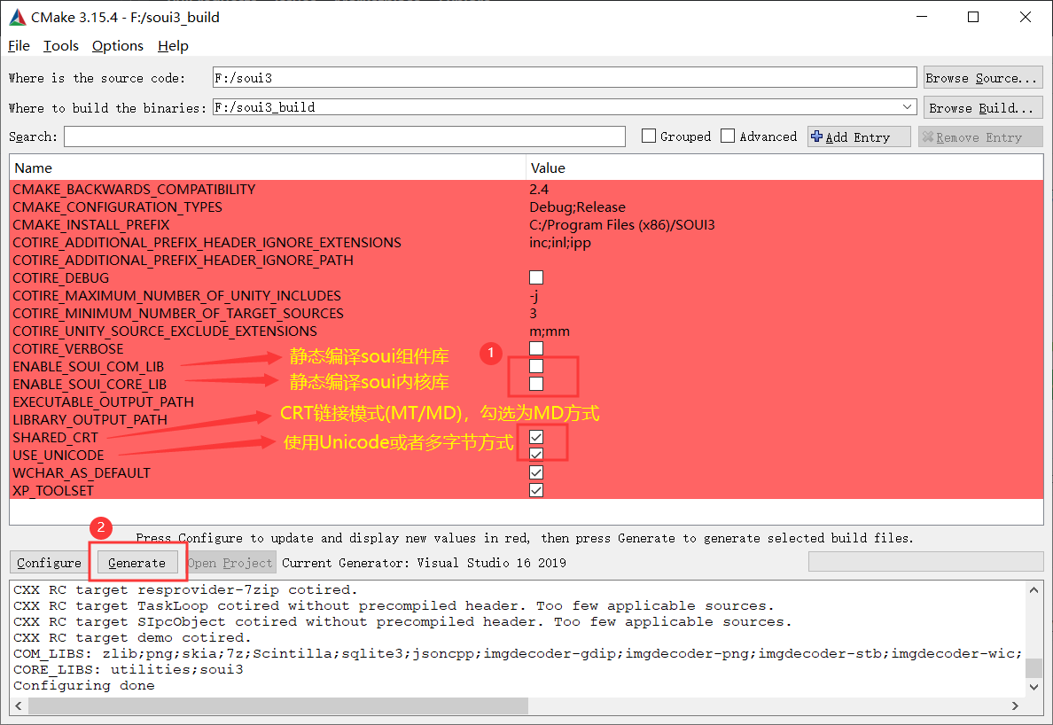The image size is (1053, 725).
Task: Click the vertical scrollbar thumb in output log
Action: [1034, 668]
